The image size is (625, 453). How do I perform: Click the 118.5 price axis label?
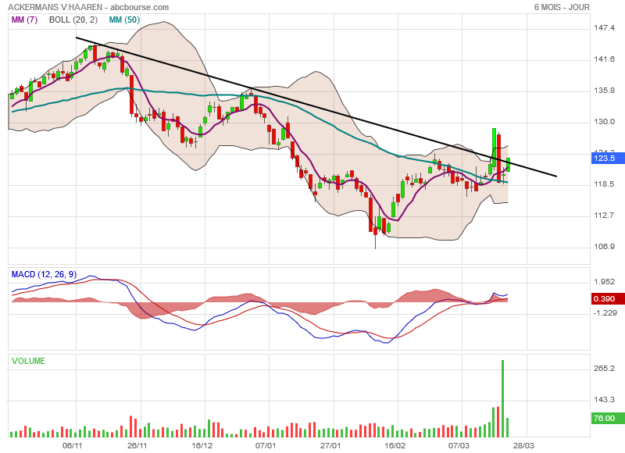click(x=604, y=184)
